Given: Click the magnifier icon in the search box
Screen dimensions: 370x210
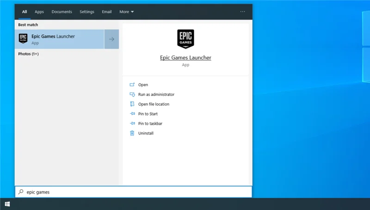Looking at the screenshot, I should click(21, 191).
